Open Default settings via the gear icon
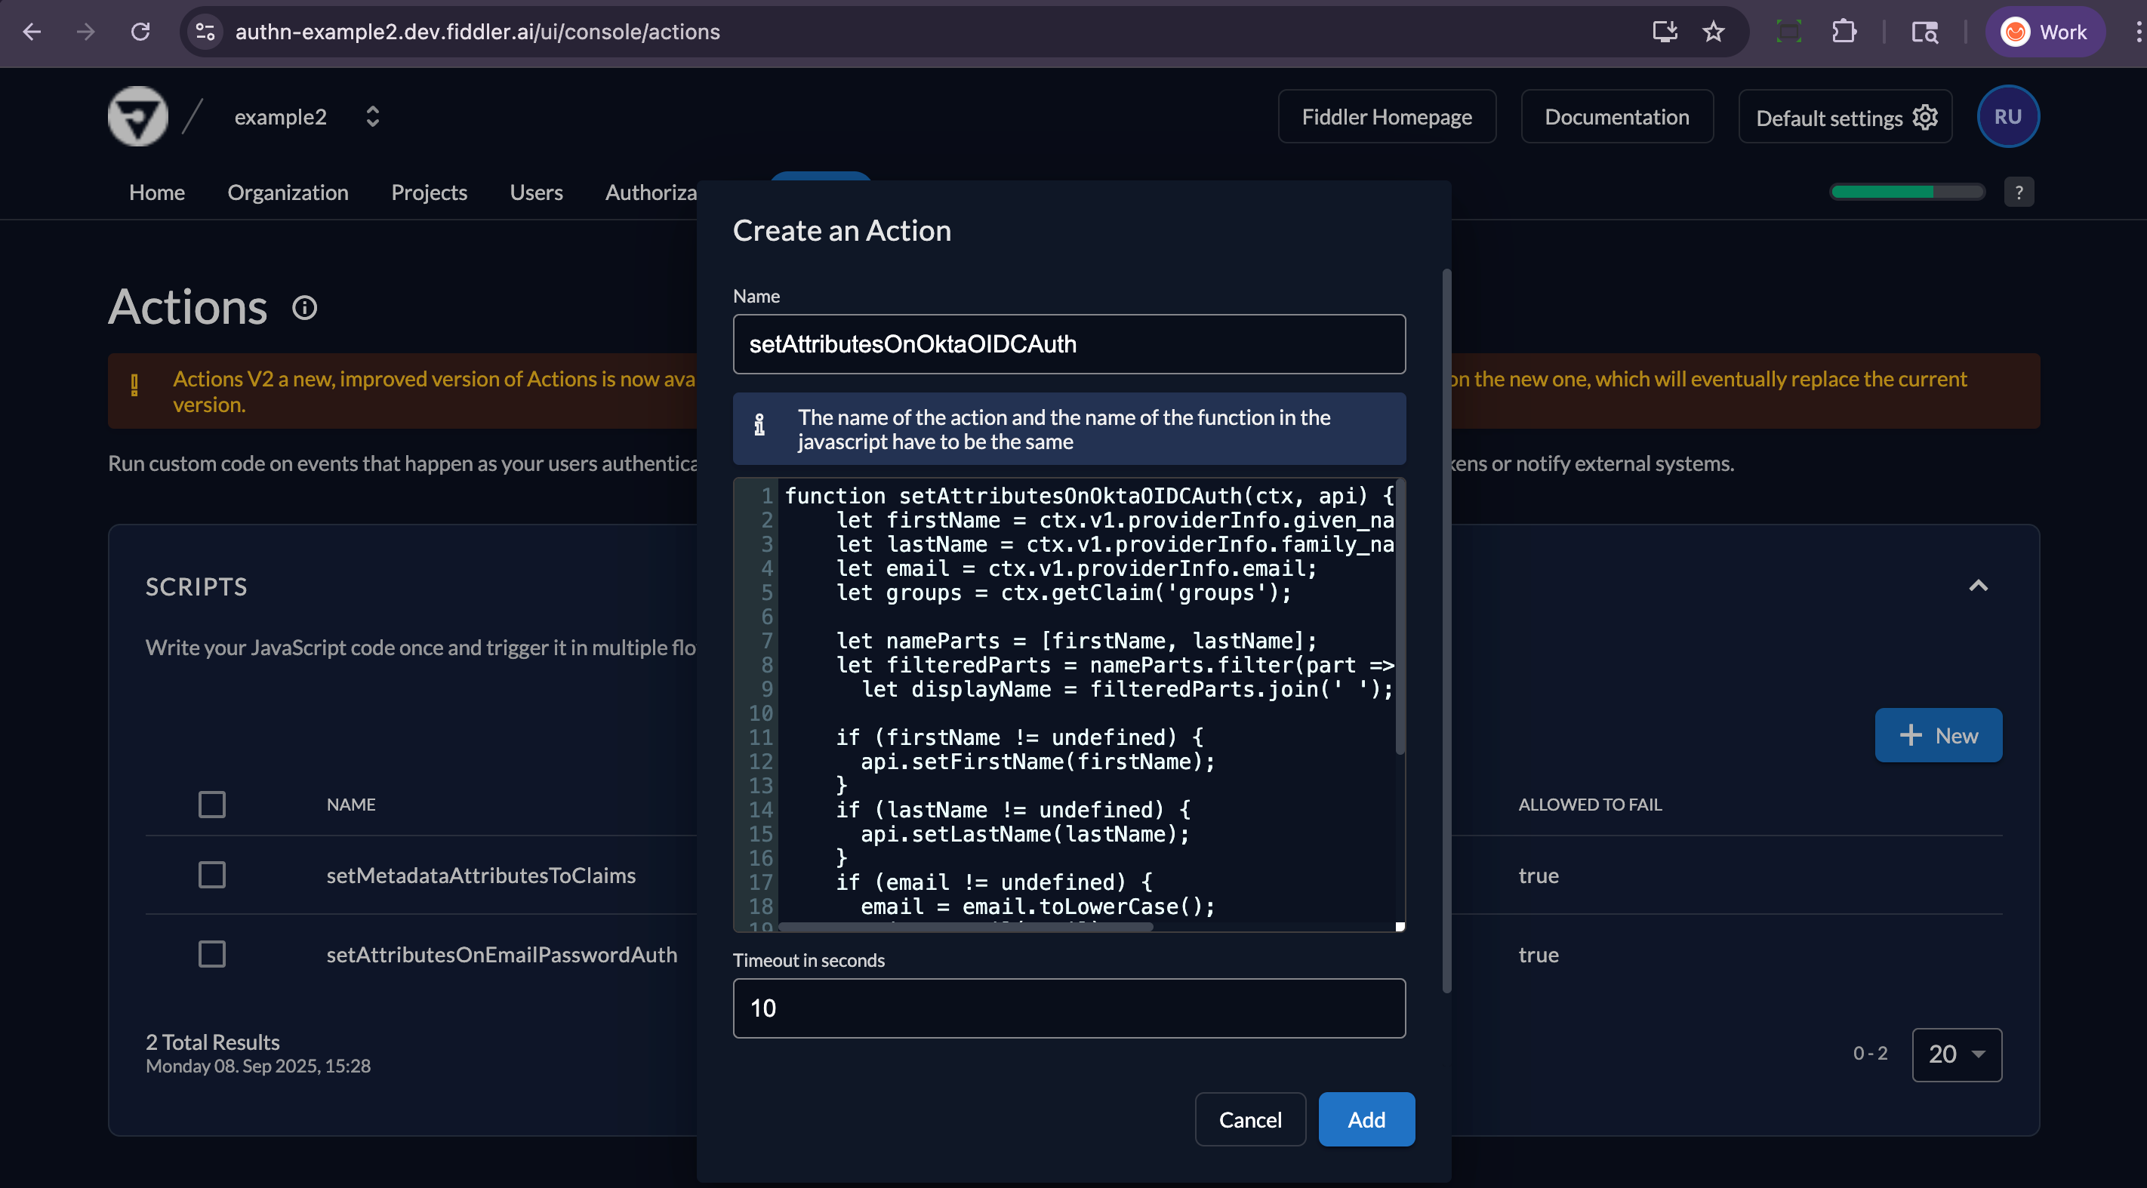 (x=1925, y=117)
